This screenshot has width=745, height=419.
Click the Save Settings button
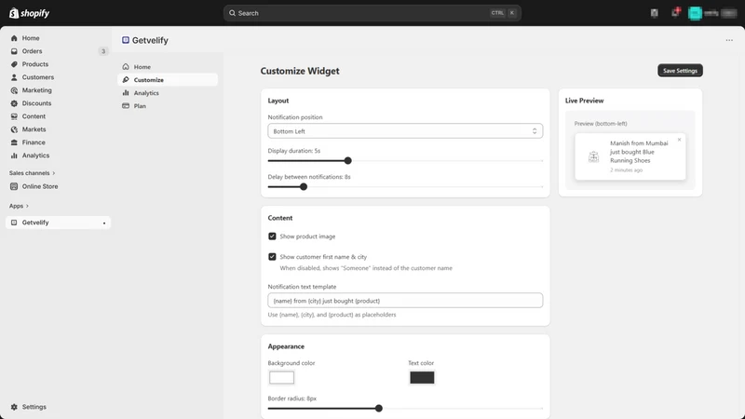click(680, 71)
